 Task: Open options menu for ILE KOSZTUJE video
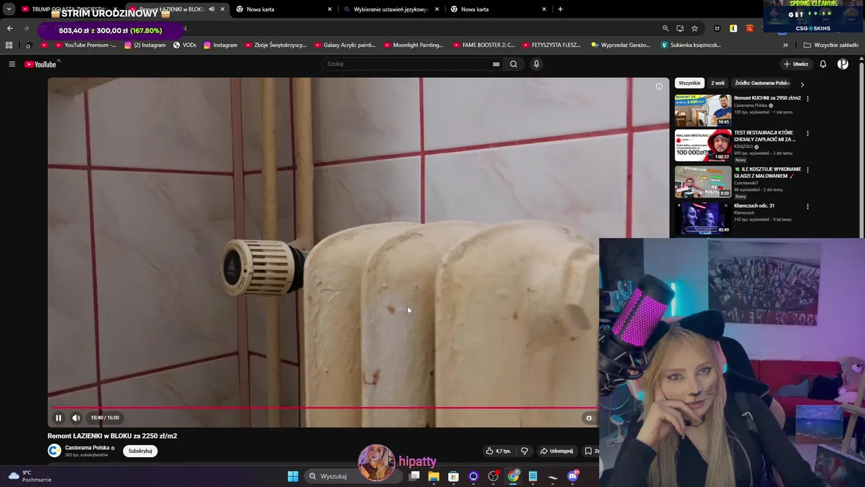pos(808,170)
